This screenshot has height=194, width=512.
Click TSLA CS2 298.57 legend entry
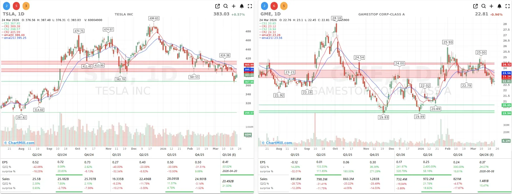pos(11,29)
